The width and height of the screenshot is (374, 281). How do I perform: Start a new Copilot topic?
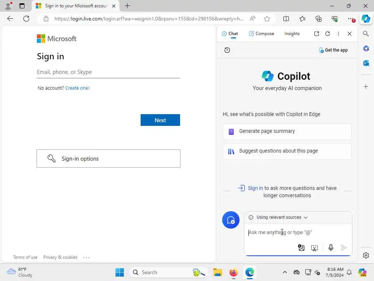pos(231,220)
